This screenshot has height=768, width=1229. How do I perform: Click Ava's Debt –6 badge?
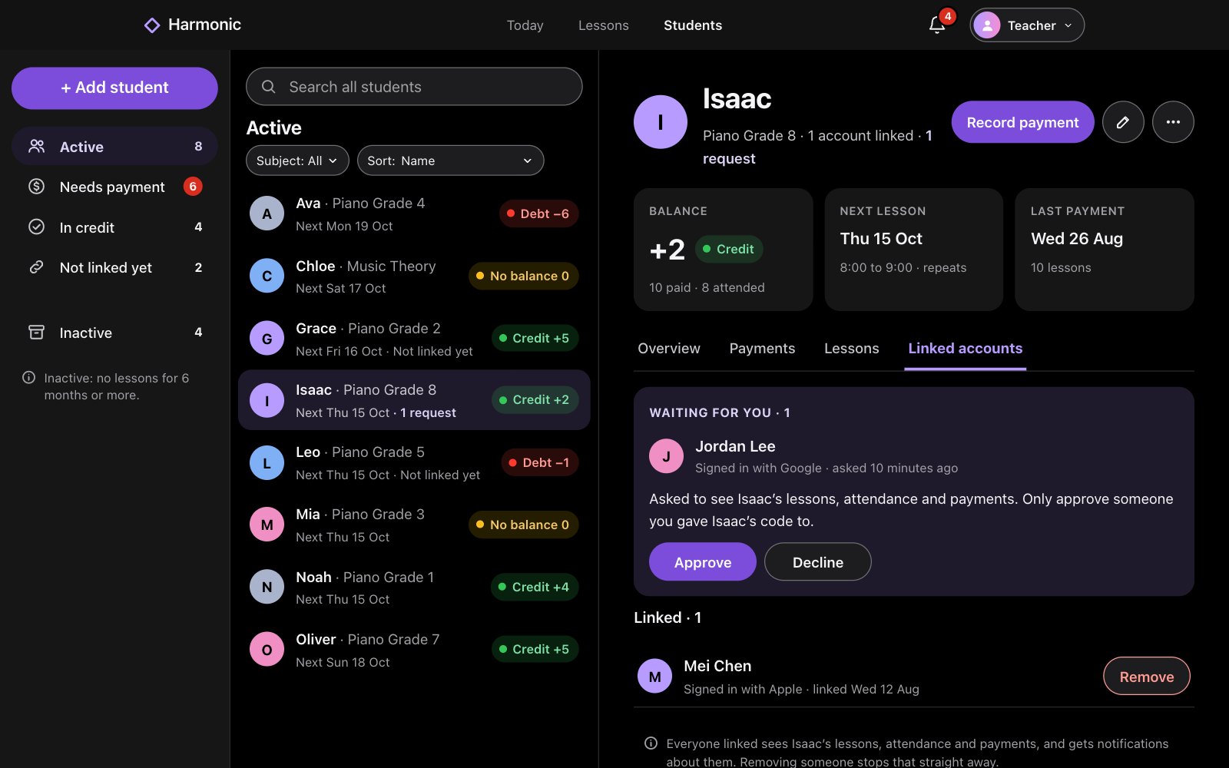(x=538, y=214)
